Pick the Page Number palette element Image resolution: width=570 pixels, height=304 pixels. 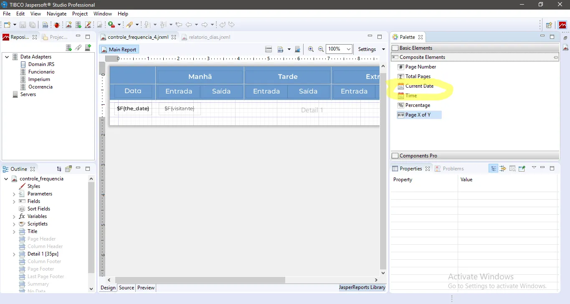(x=420, y=67)
